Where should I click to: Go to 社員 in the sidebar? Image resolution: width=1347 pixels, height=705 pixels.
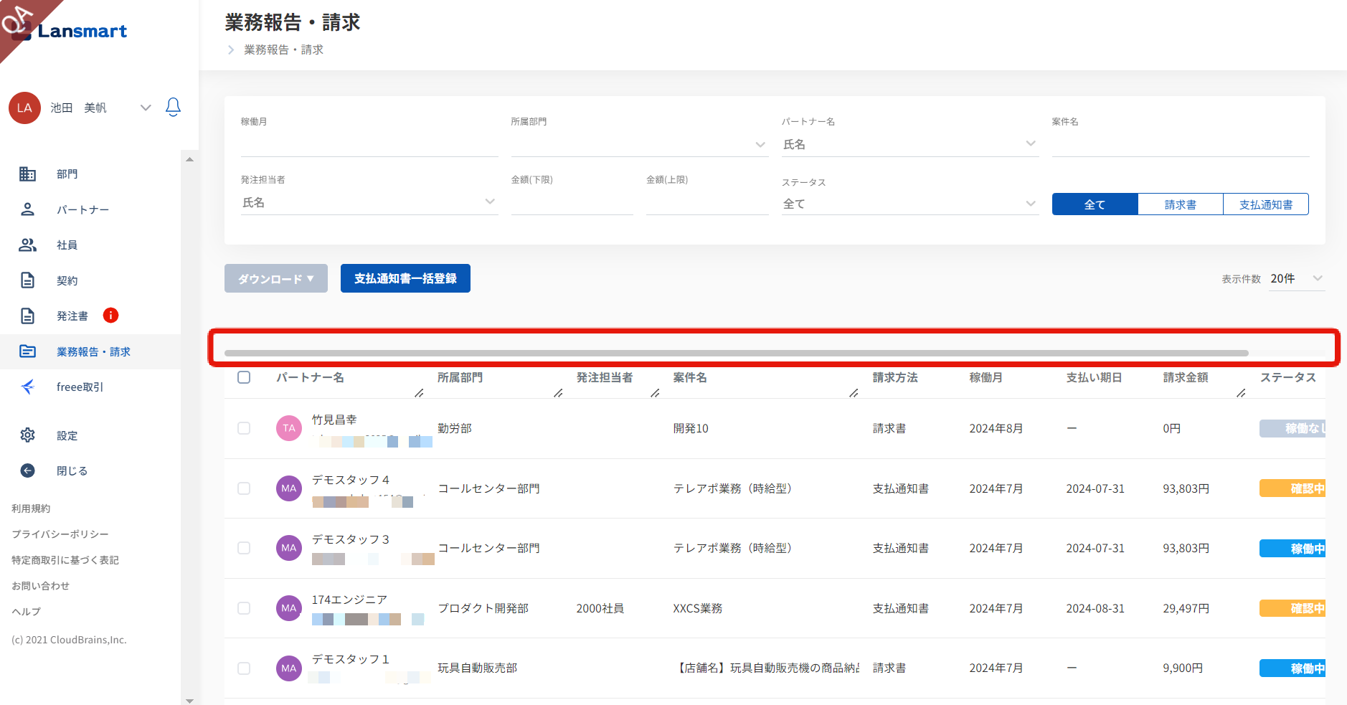(67, 245)
